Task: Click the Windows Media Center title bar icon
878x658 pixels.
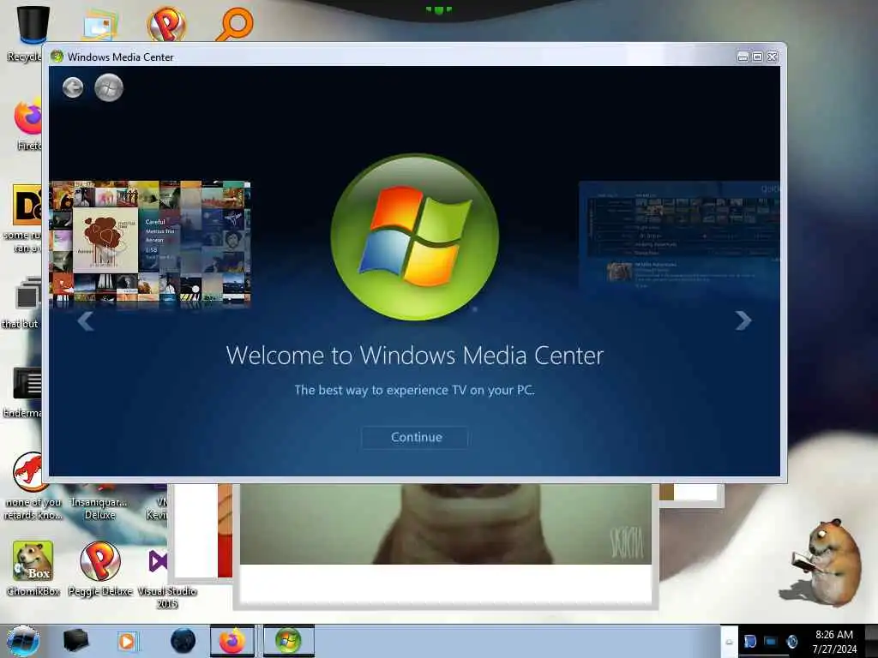Action: point(57,57)
